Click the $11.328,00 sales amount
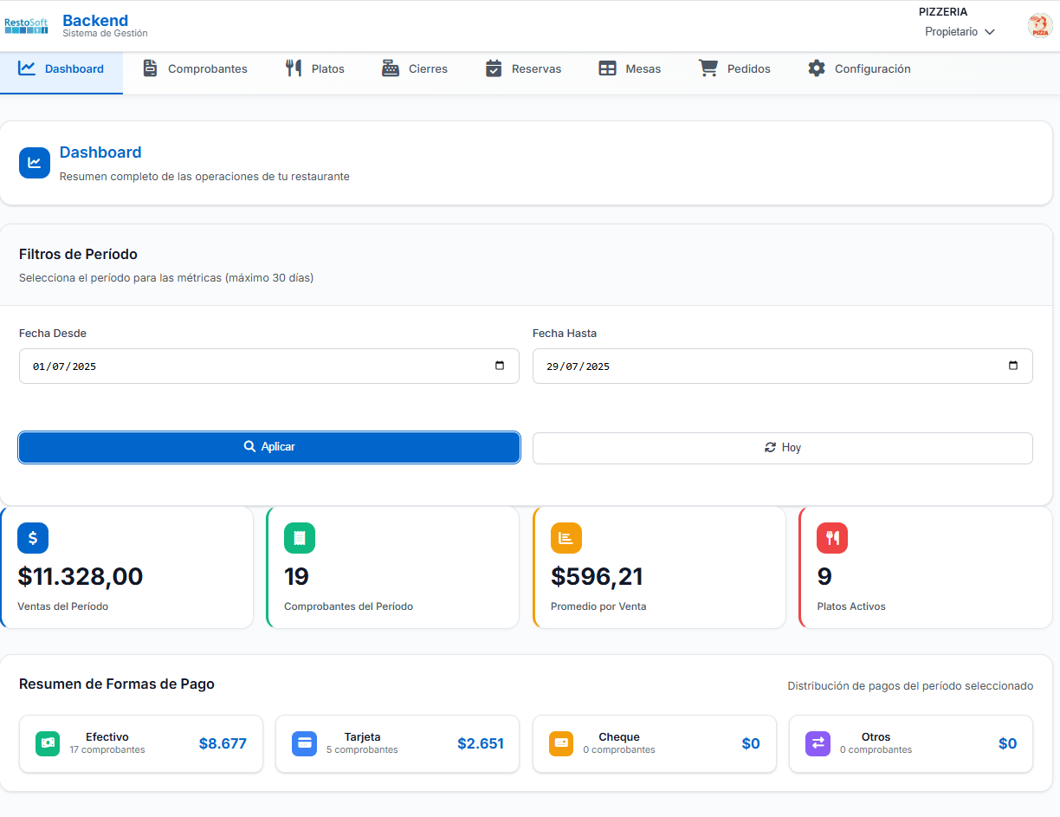Image resolution: width=1060 pixels, height=817 pixels. point(81,576)
